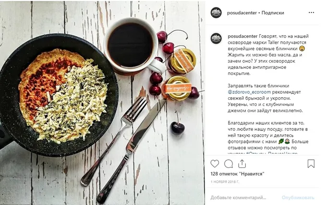Screen dimensions: 326x205
Task: Open posudacenter username at the caption start
Action: click(242, 36)
